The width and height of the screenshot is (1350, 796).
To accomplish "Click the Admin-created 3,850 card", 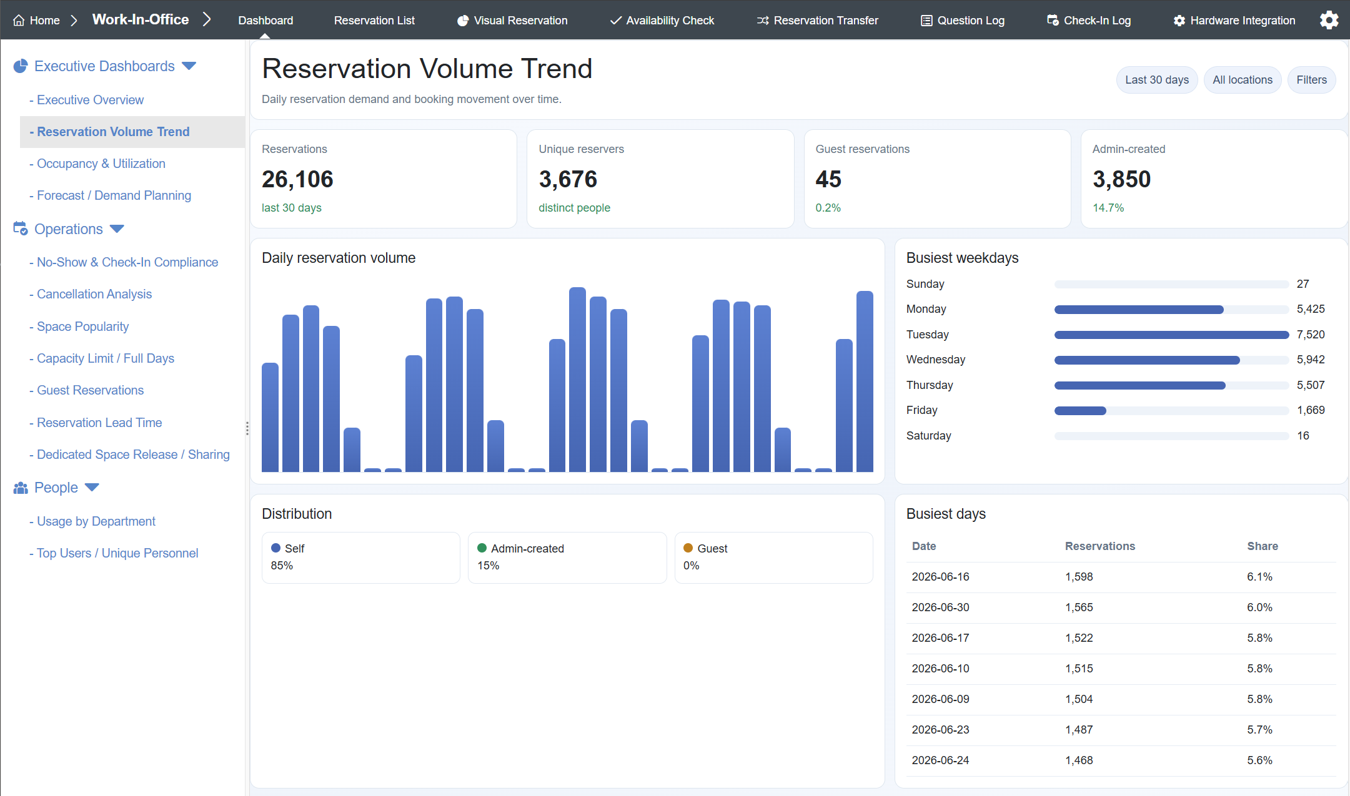I will 1214,179.
